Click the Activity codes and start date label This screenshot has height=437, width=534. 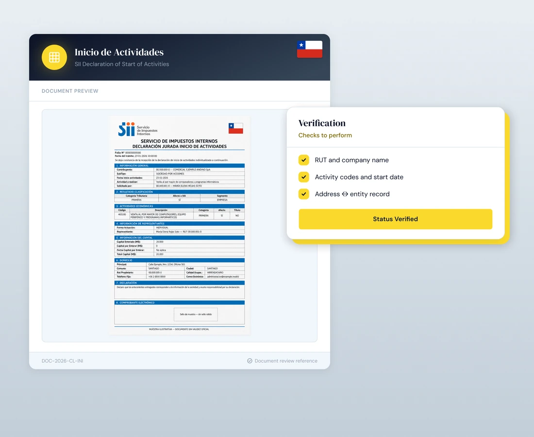(359, 177)
